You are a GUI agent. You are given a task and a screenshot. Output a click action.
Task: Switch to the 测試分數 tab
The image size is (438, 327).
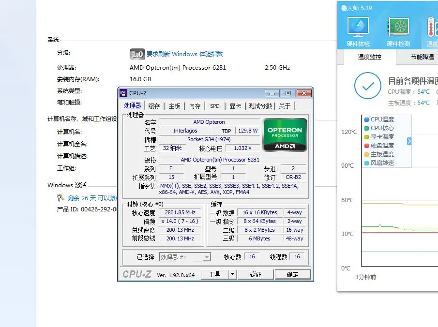click(260, 106)
